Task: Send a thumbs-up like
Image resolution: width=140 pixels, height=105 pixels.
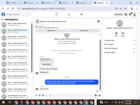Action: tap(99, 95)
